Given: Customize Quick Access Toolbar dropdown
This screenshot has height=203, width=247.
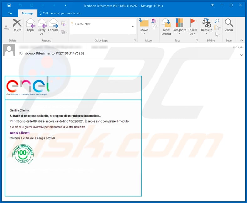Looking at the screenshot, I should pos(65,5).
